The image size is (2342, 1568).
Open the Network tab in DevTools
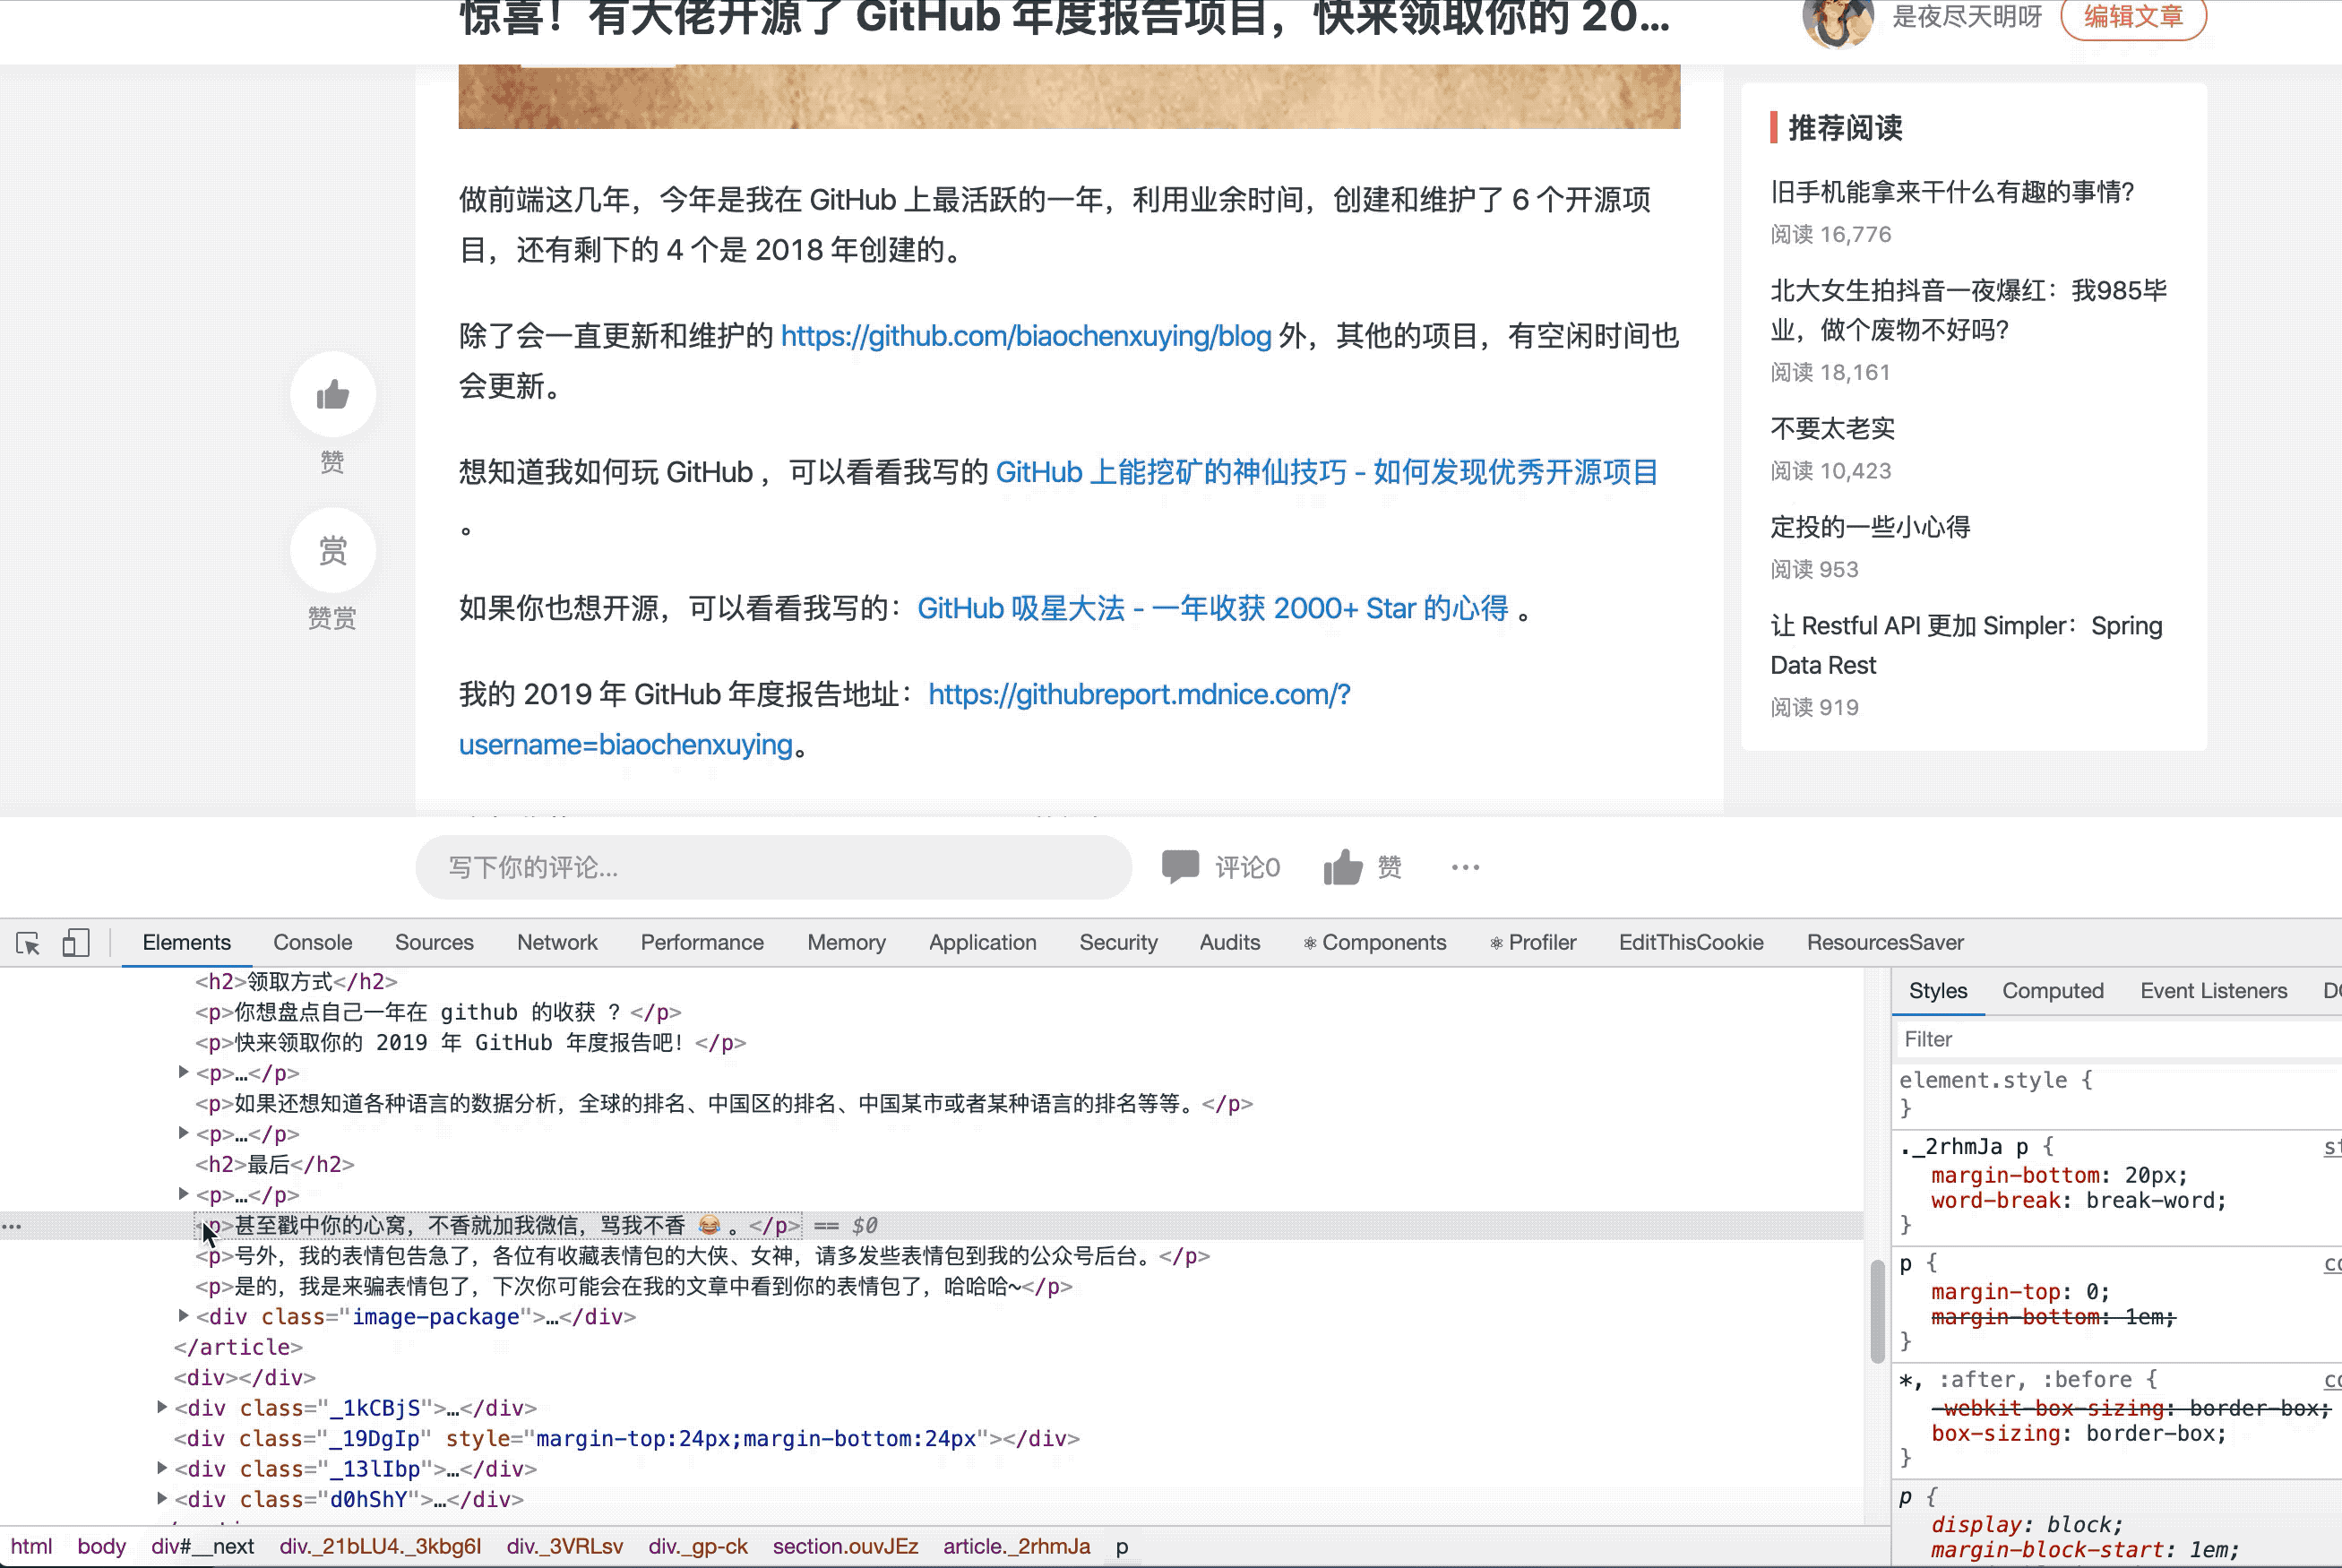point(557,943)
